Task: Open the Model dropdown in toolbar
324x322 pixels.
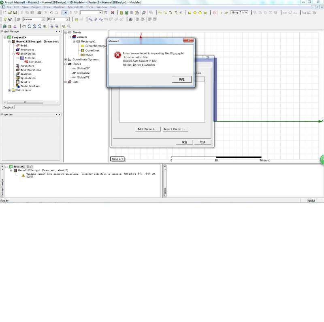Action: coord(67,19)
